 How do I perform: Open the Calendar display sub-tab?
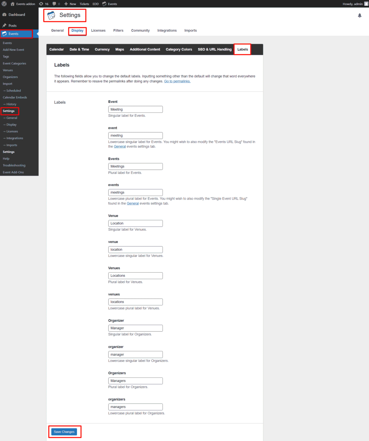[x=57, y=49]
